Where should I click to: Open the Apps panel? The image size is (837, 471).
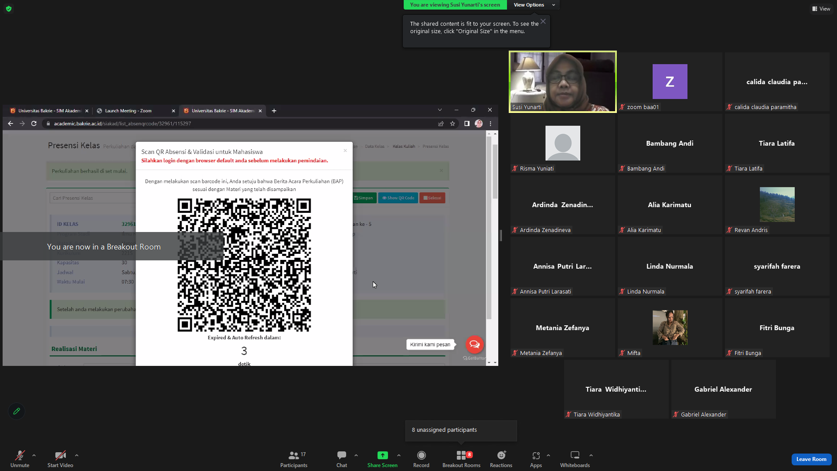click(536, 459)
